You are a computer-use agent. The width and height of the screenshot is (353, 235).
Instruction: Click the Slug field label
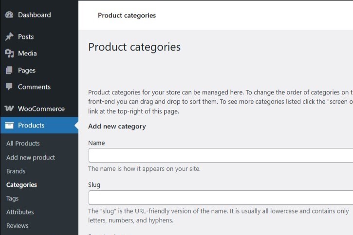pyautogui.click(x=94, y=185)
